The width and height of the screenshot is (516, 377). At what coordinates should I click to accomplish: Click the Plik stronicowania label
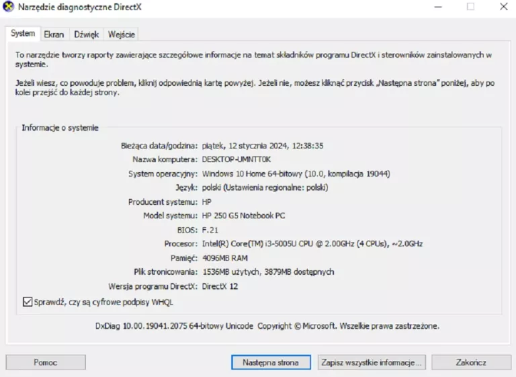pos(165,272)
